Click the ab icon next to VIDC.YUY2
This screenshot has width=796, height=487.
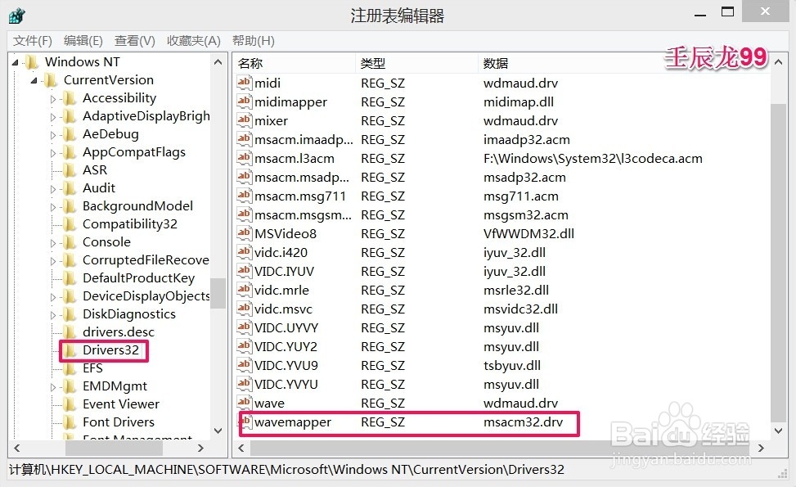(244, 346)
